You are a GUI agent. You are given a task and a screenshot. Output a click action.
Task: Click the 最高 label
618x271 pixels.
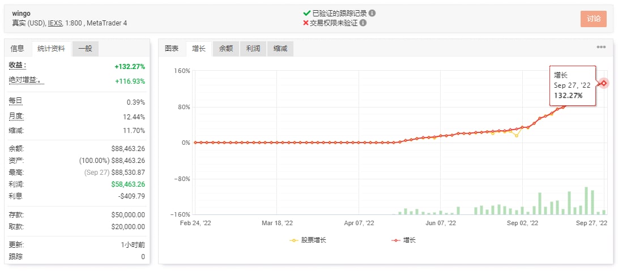(x=16, y=172)
